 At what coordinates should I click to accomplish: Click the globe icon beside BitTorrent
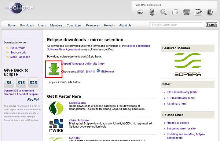(x=98, y=71)
